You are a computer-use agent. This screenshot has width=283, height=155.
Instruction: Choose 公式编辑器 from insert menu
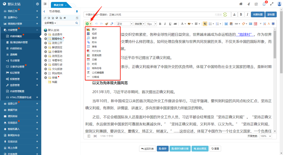pos(98,72)
